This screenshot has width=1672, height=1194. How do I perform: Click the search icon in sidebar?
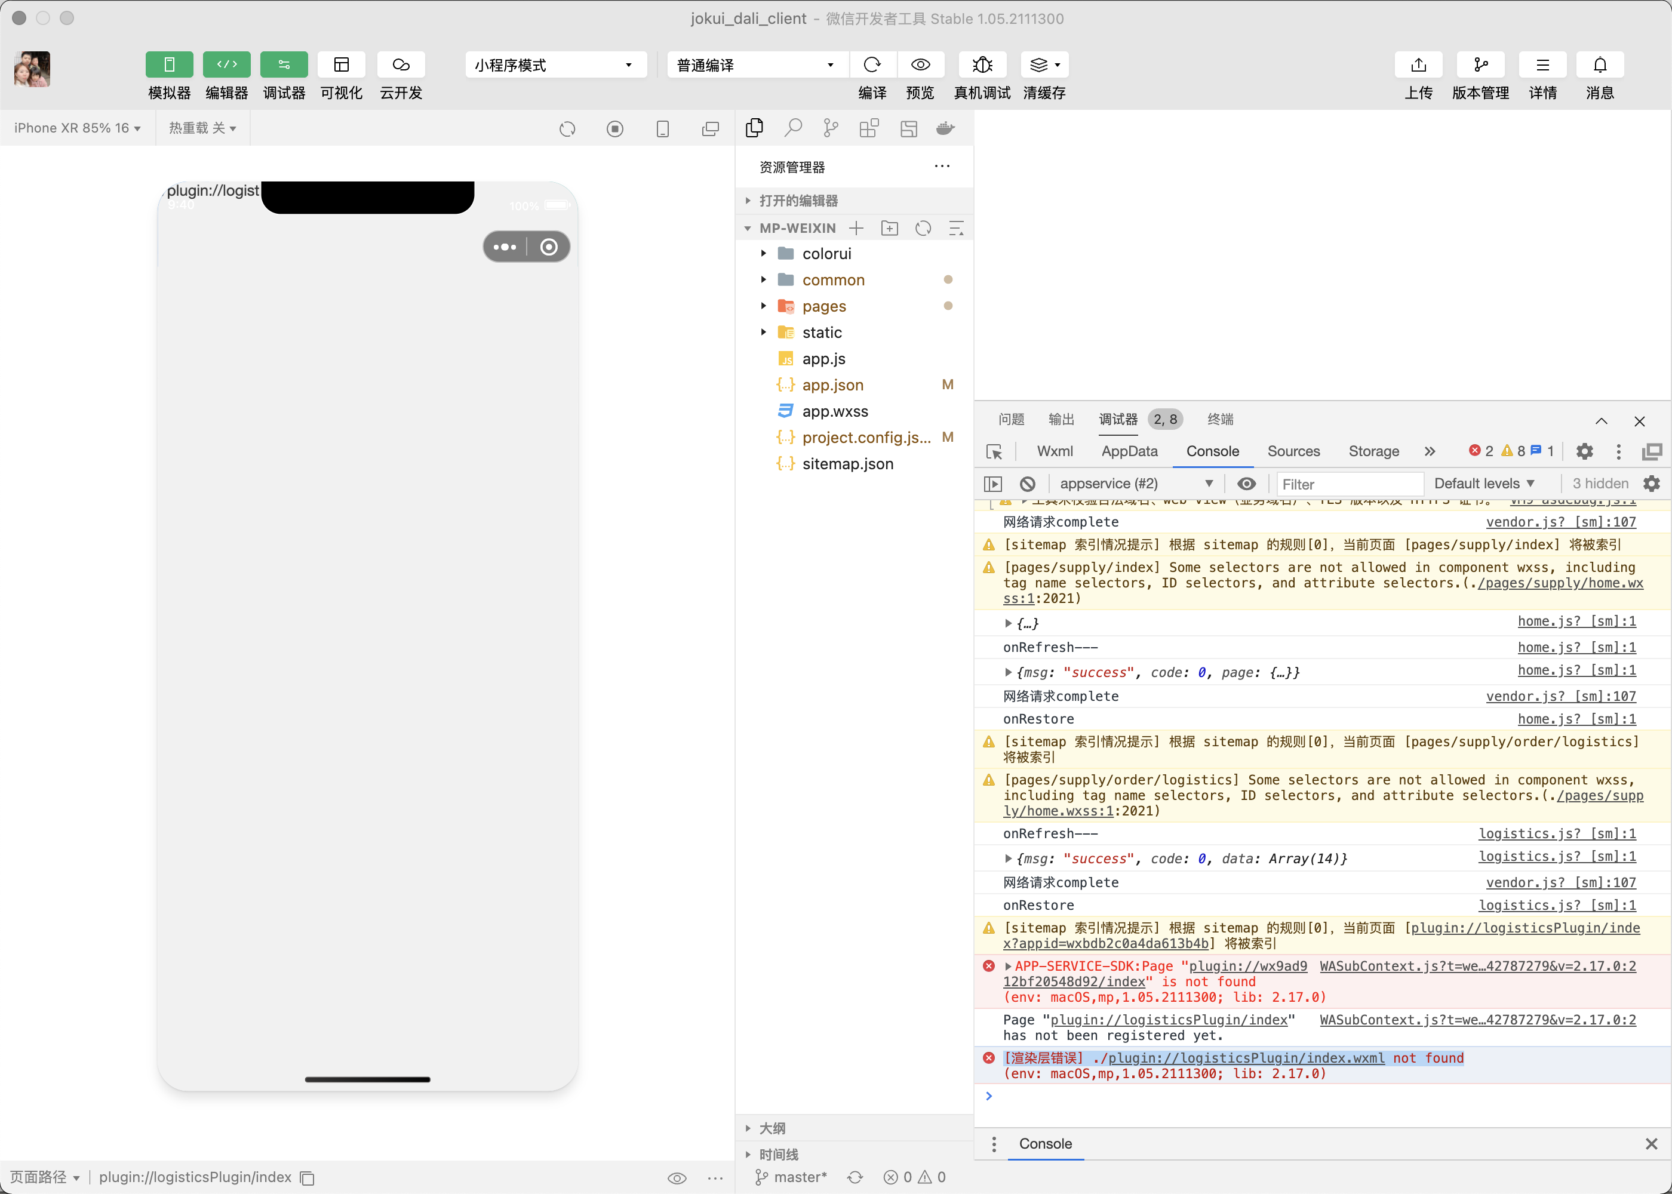(x=792, y=129)
